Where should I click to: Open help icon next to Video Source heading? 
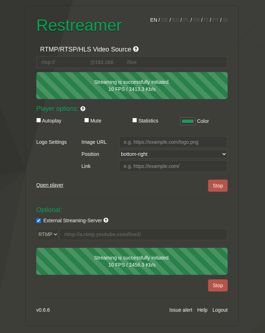(136, 49)
